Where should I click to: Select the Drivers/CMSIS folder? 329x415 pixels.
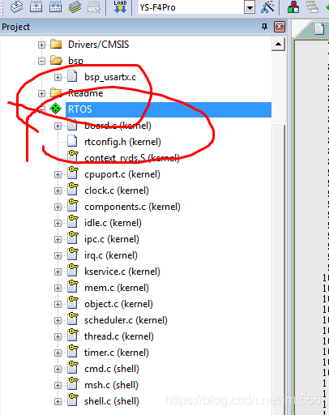coord(98,45)
